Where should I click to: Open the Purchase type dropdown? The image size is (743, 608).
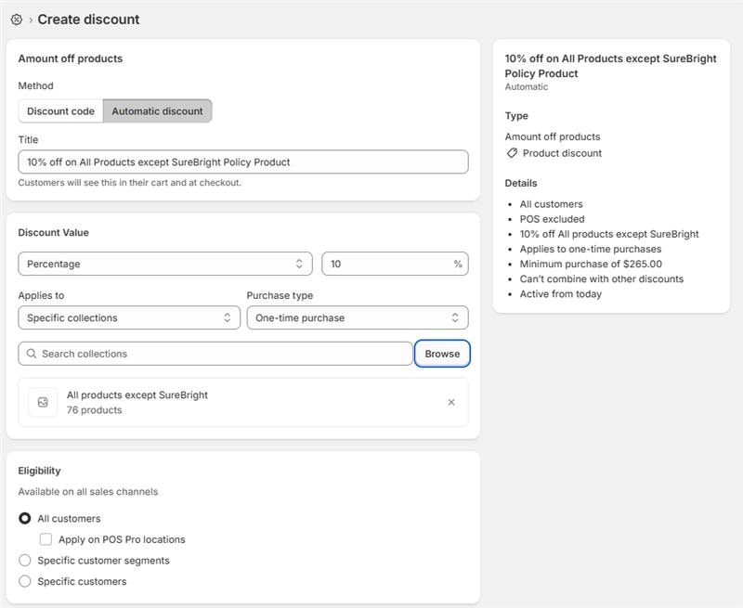358,317
